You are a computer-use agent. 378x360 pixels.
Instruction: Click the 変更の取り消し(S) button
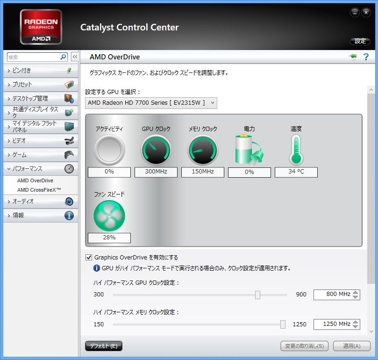point(305,346)
